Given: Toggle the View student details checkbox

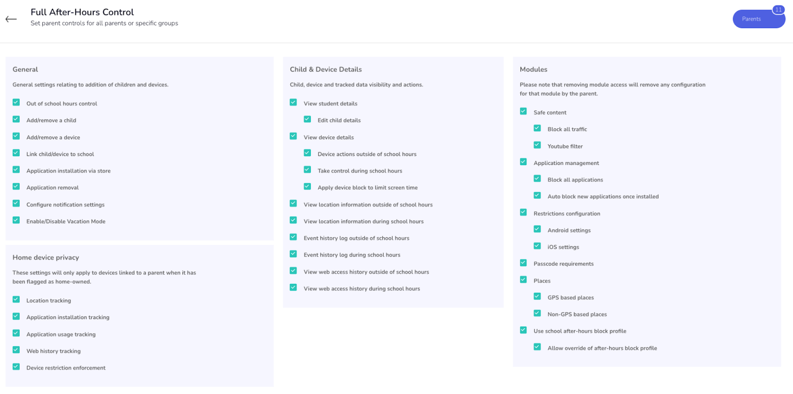Looking at the screenshot, I should click(293, 103).
